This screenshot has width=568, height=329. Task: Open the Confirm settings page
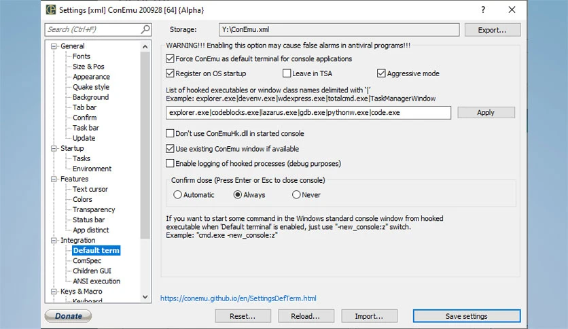84,118
